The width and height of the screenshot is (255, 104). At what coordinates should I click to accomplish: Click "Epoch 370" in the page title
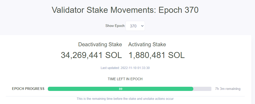[178, 10]
